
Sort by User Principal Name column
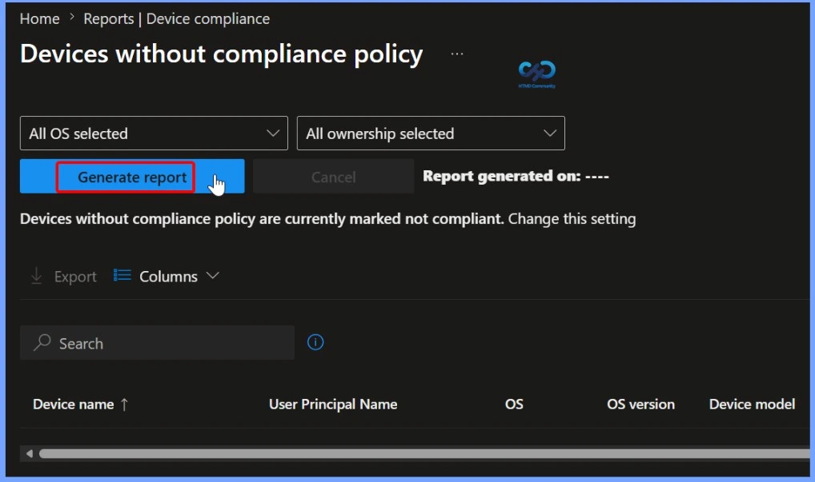333,404
